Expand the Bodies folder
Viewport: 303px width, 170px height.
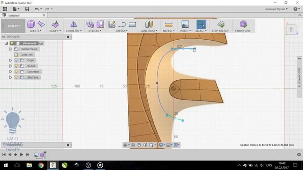10,66
